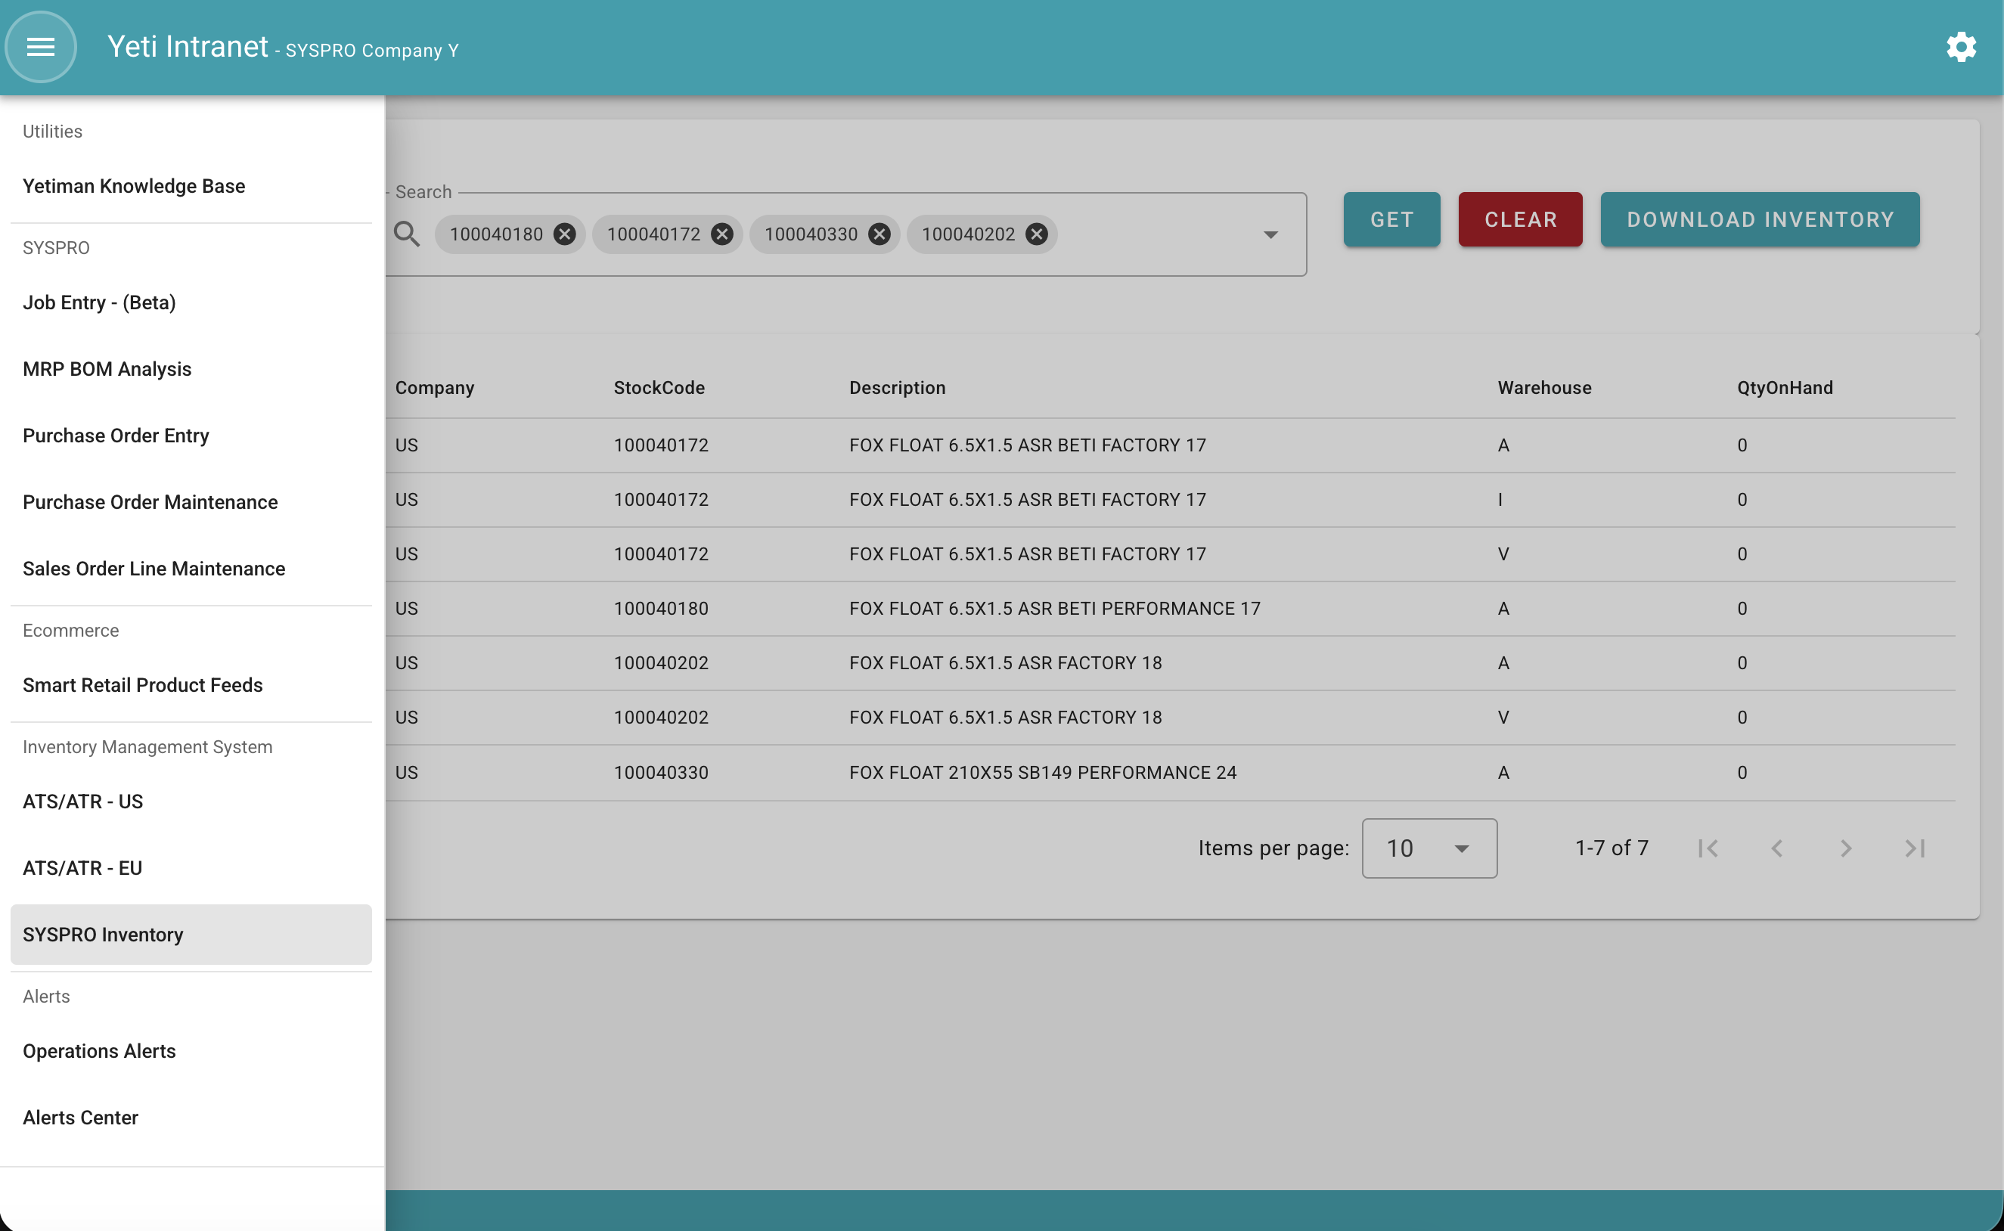Open the items per page dropdown
This screenshot has height=1231, width=2004.
point(1429,848)
